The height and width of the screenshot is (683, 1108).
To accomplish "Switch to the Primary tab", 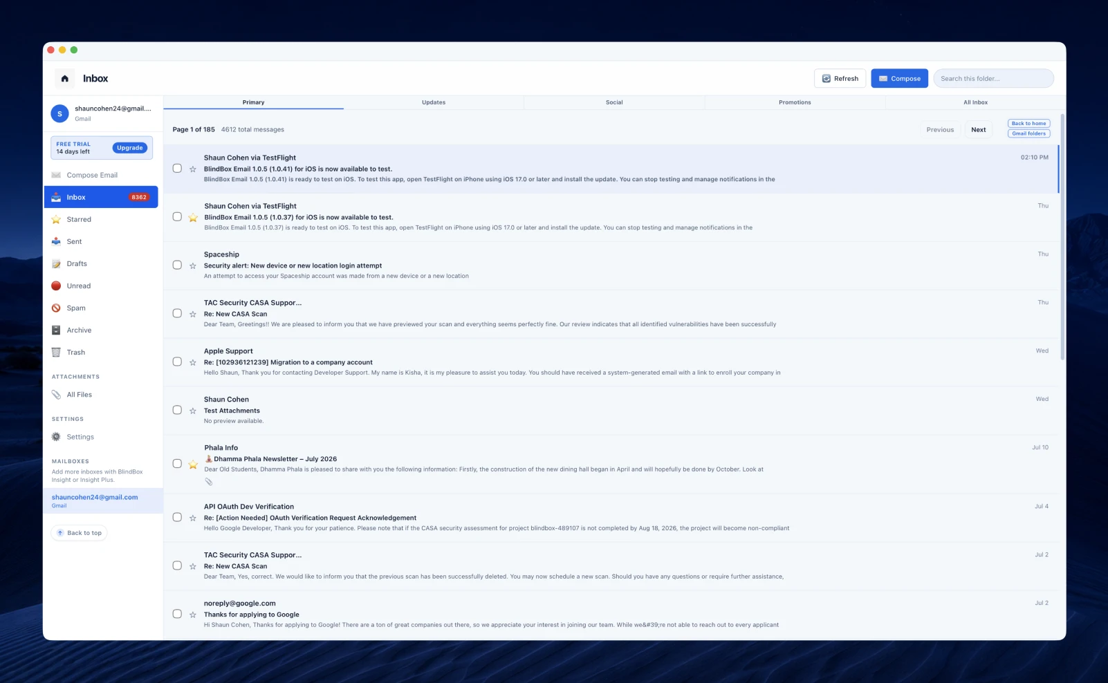I will click(253, 102).
